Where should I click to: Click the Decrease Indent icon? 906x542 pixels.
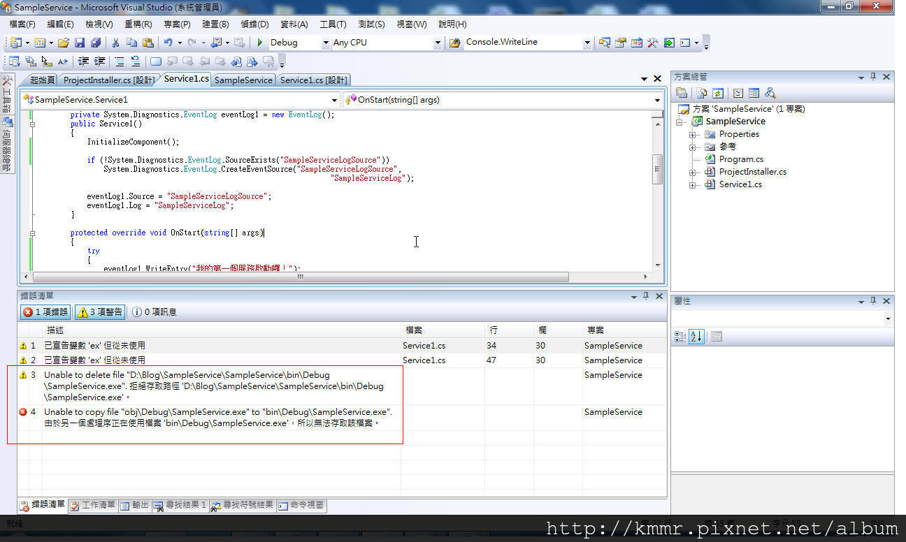point(84,61)
